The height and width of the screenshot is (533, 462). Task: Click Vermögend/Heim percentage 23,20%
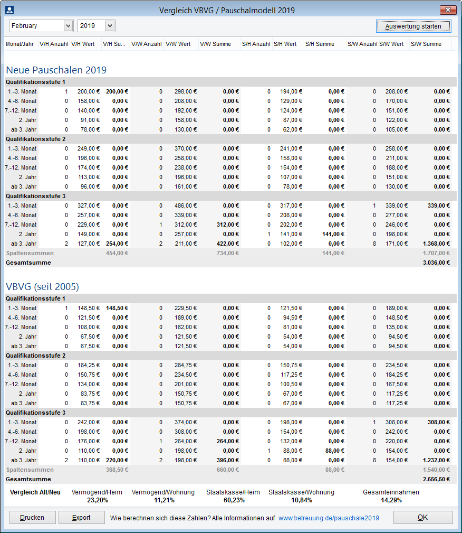click(98, 500)
